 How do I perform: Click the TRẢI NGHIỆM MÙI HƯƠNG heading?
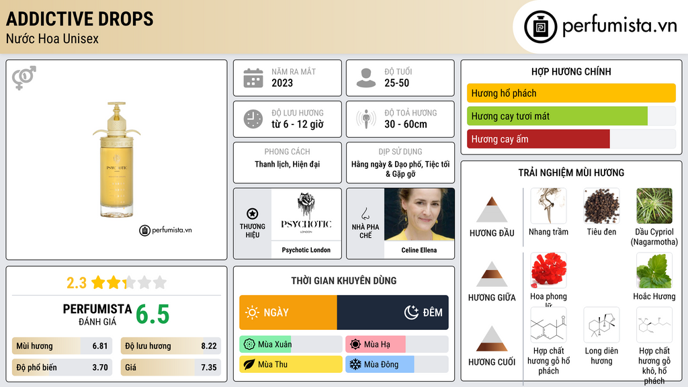[x=571, y=173]
